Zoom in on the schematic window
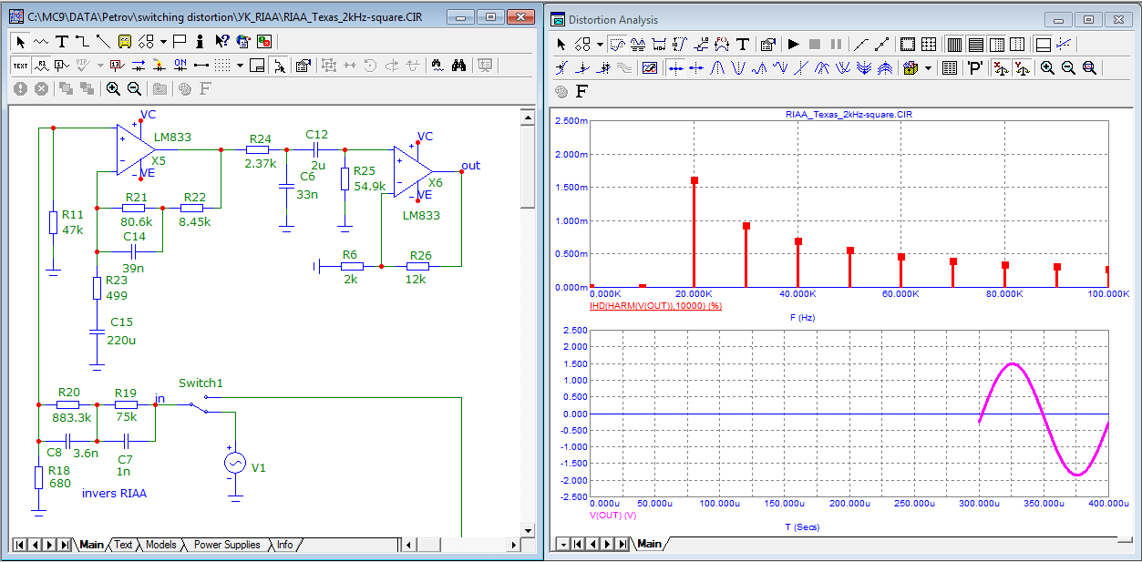This screenshot has height=562, width=1142. (x=113, y=88)
